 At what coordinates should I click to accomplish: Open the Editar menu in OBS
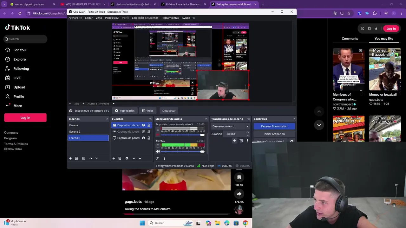point(89,18)
